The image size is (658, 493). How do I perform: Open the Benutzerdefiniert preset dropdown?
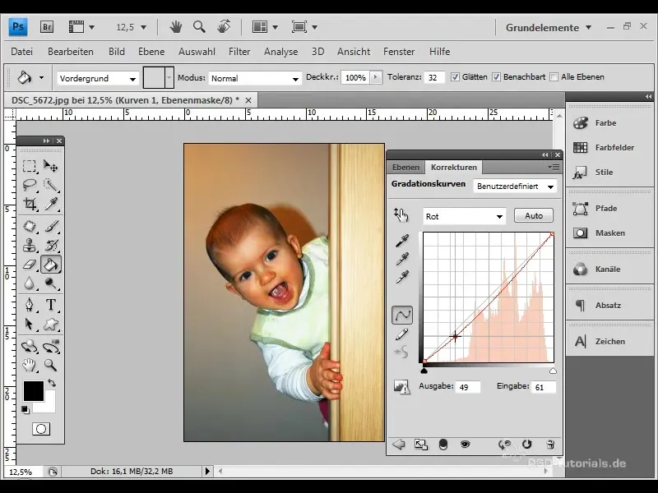(515, 187)
